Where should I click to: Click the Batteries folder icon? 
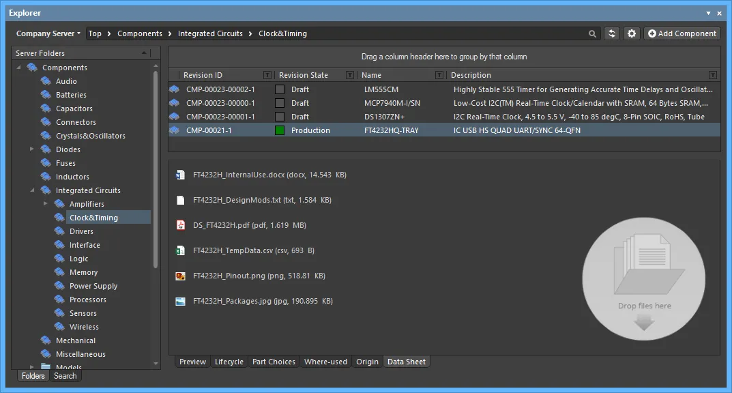tap(46, 95)
